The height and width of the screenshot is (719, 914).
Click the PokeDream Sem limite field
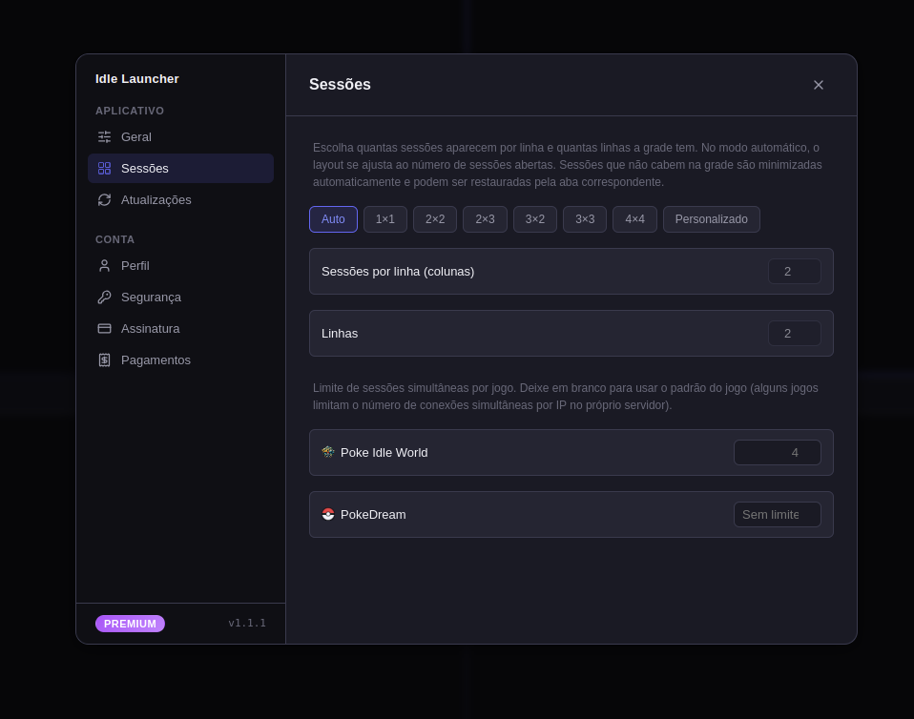778,515
